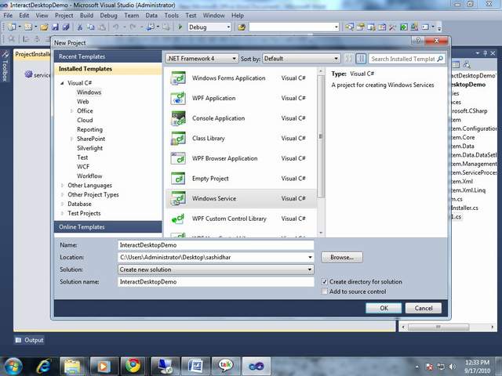This screenshot has width=502, height=376.
Task: Toggle Create directory for solution checkbox
Action: click(x=324, y=282)
